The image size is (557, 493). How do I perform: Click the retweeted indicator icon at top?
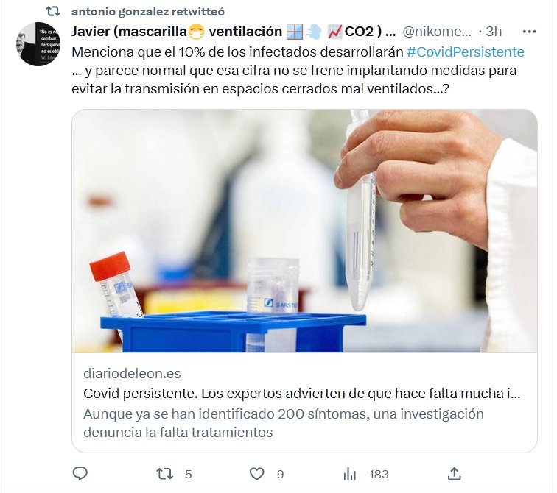53,11
